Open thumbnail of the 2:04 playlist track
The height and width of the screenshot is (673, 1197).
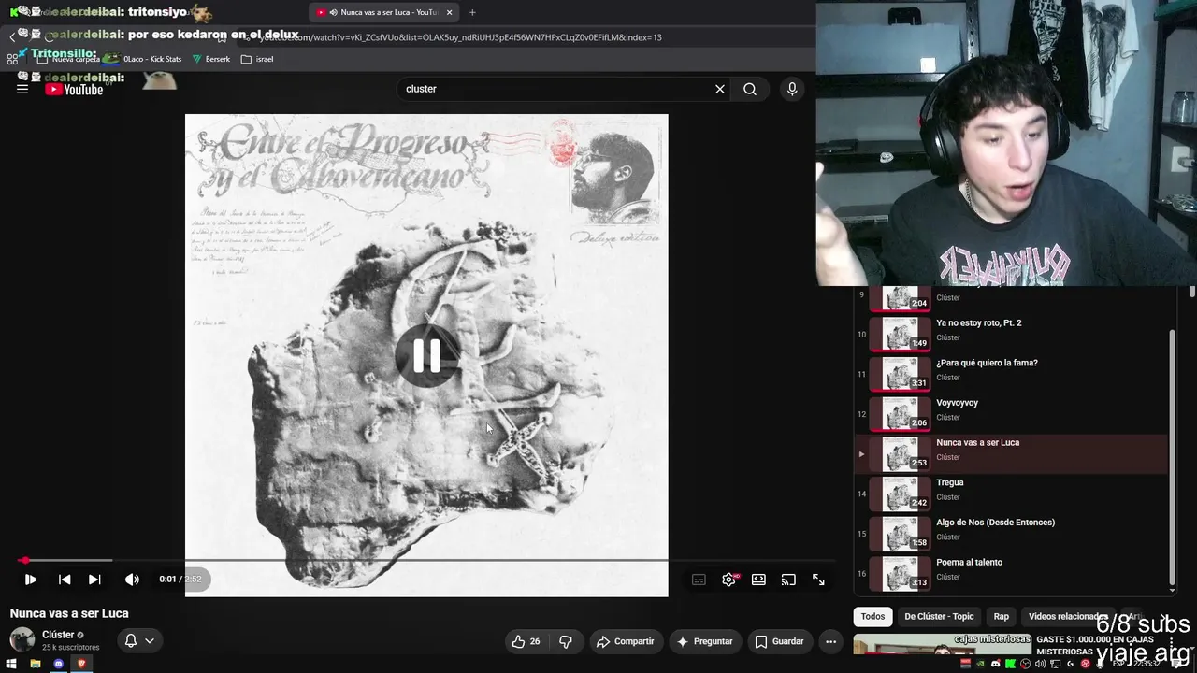(900, 299)
